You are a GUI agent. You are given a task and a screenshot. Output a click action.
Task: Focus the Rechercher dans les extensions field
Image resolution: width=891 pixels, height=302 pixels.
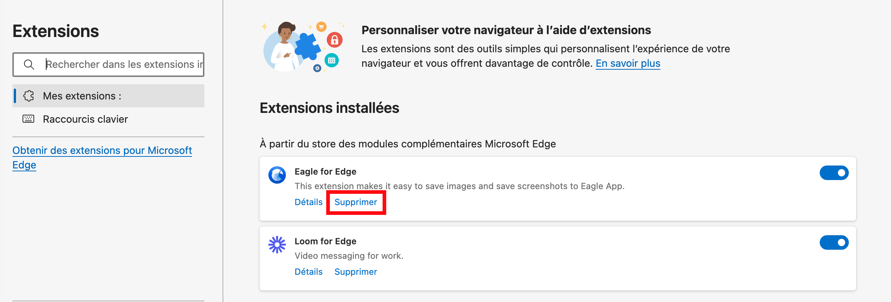[x=108, y=65]
